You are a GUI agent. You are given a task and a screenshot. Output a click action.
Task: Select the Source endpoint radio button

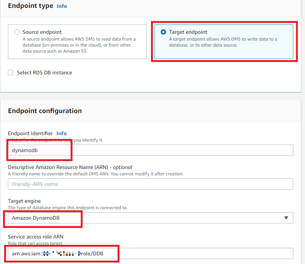point(17,32)
